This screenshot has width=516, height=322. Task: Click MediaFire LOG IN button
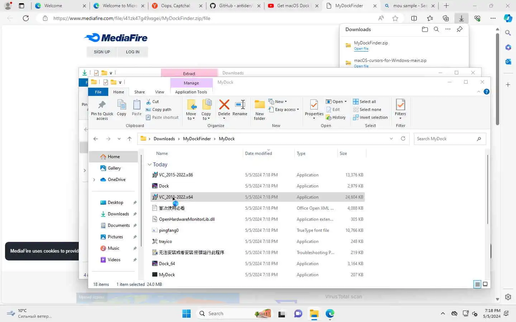(x=133, y=52)
